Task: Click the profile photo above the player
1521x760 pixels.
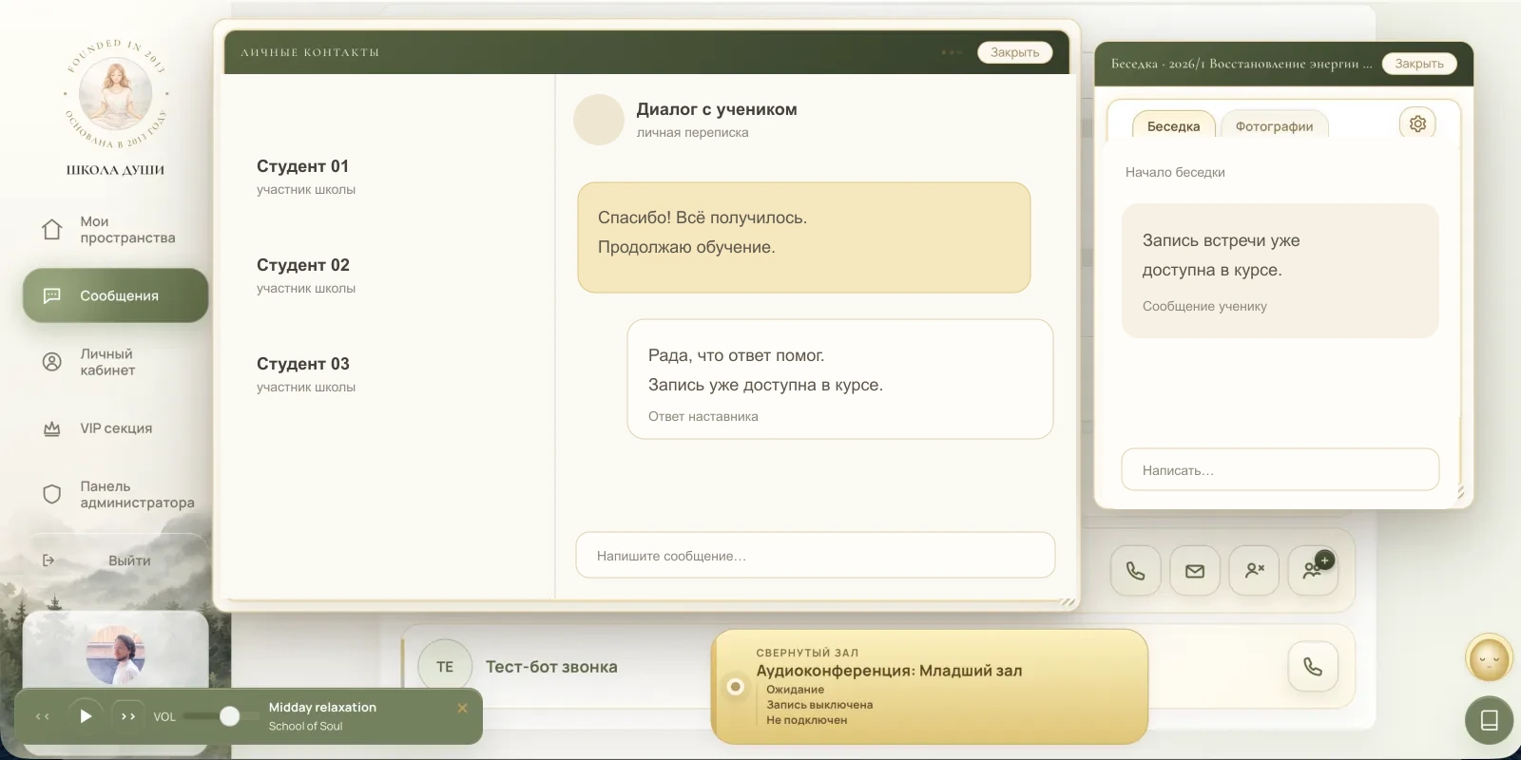Action: (115, 654)
